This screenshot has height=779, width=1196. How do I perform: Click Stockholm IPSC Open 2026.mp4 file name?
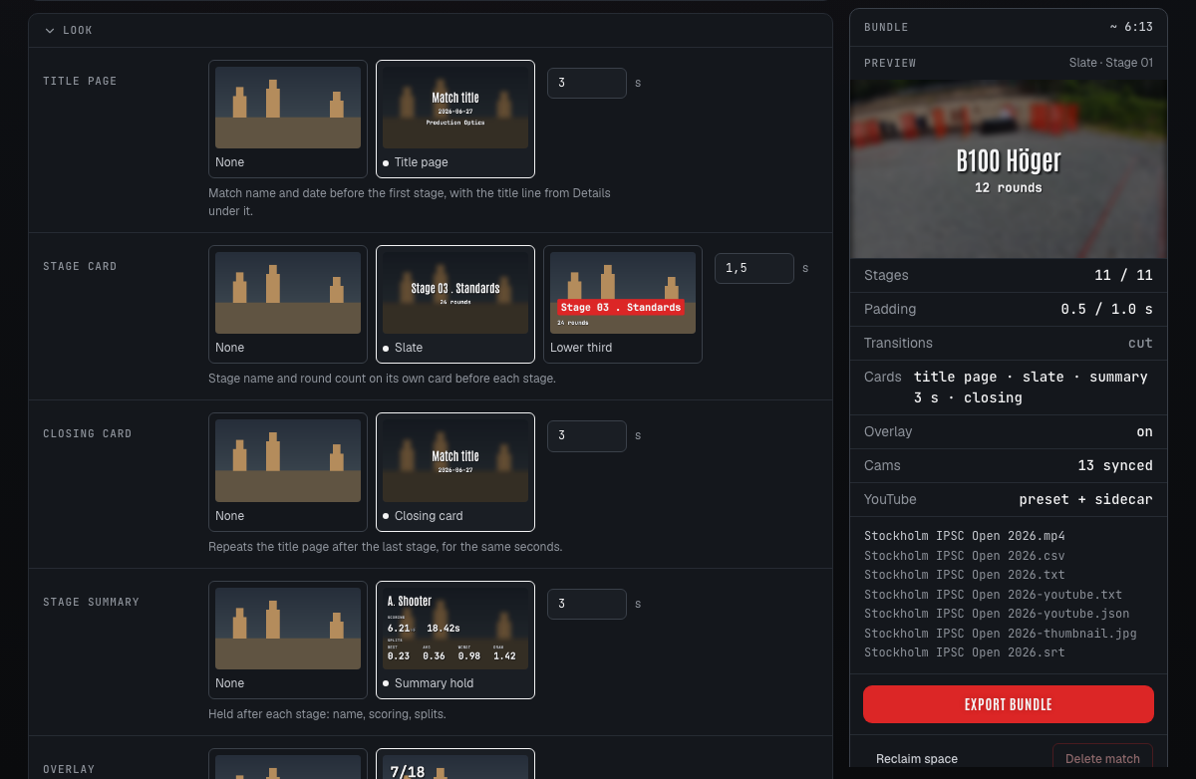click(x=965, y=536)
